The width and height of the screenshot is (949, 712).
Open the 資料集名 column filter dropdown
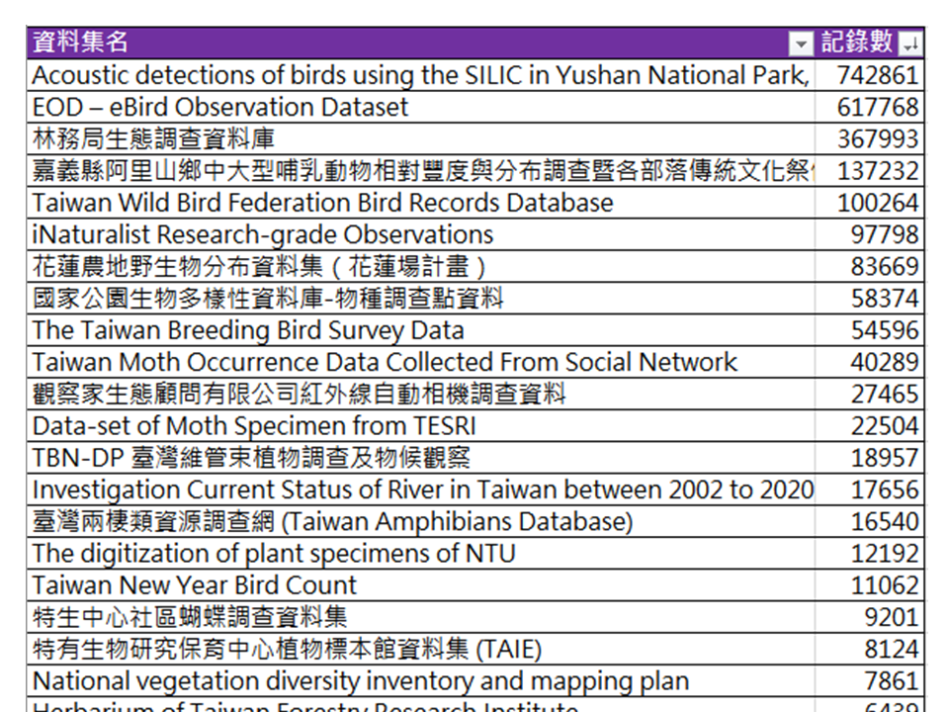800,44
